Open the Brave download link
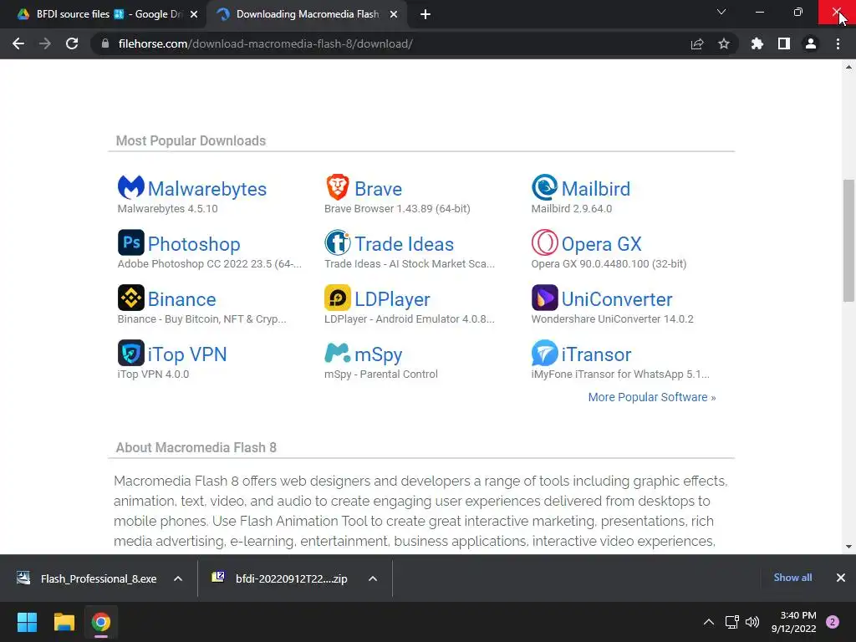This screenshot has height=642, width=856. (x=379, y=189)
